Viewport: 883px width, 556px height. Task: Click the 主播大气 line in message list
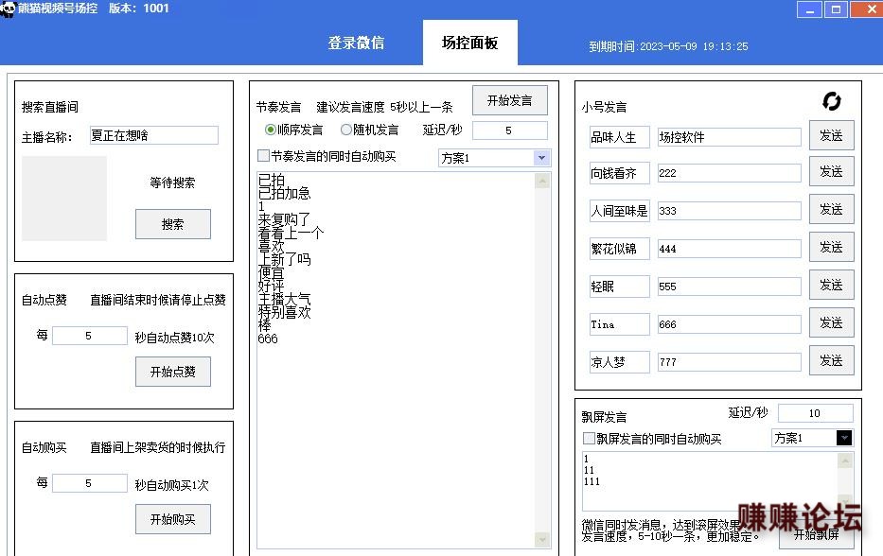(284, 299)
